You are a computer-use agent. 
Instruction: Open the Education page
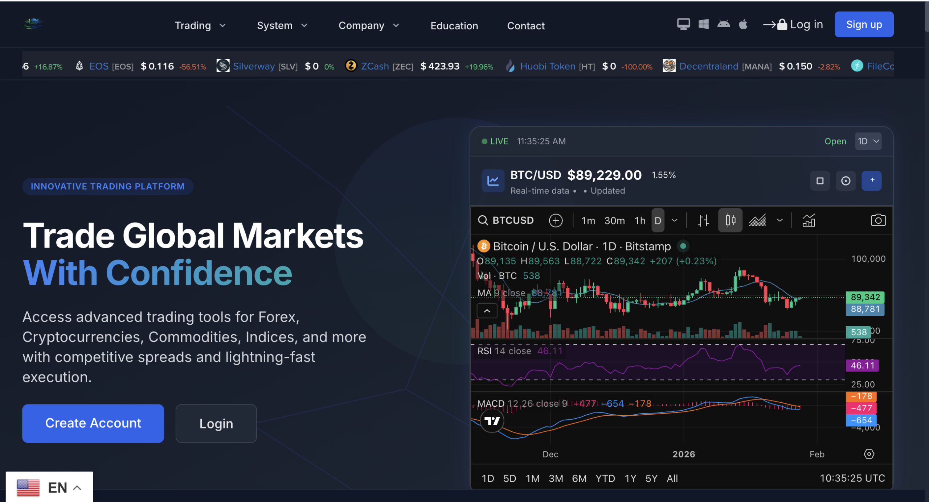[x=454, y=26]
